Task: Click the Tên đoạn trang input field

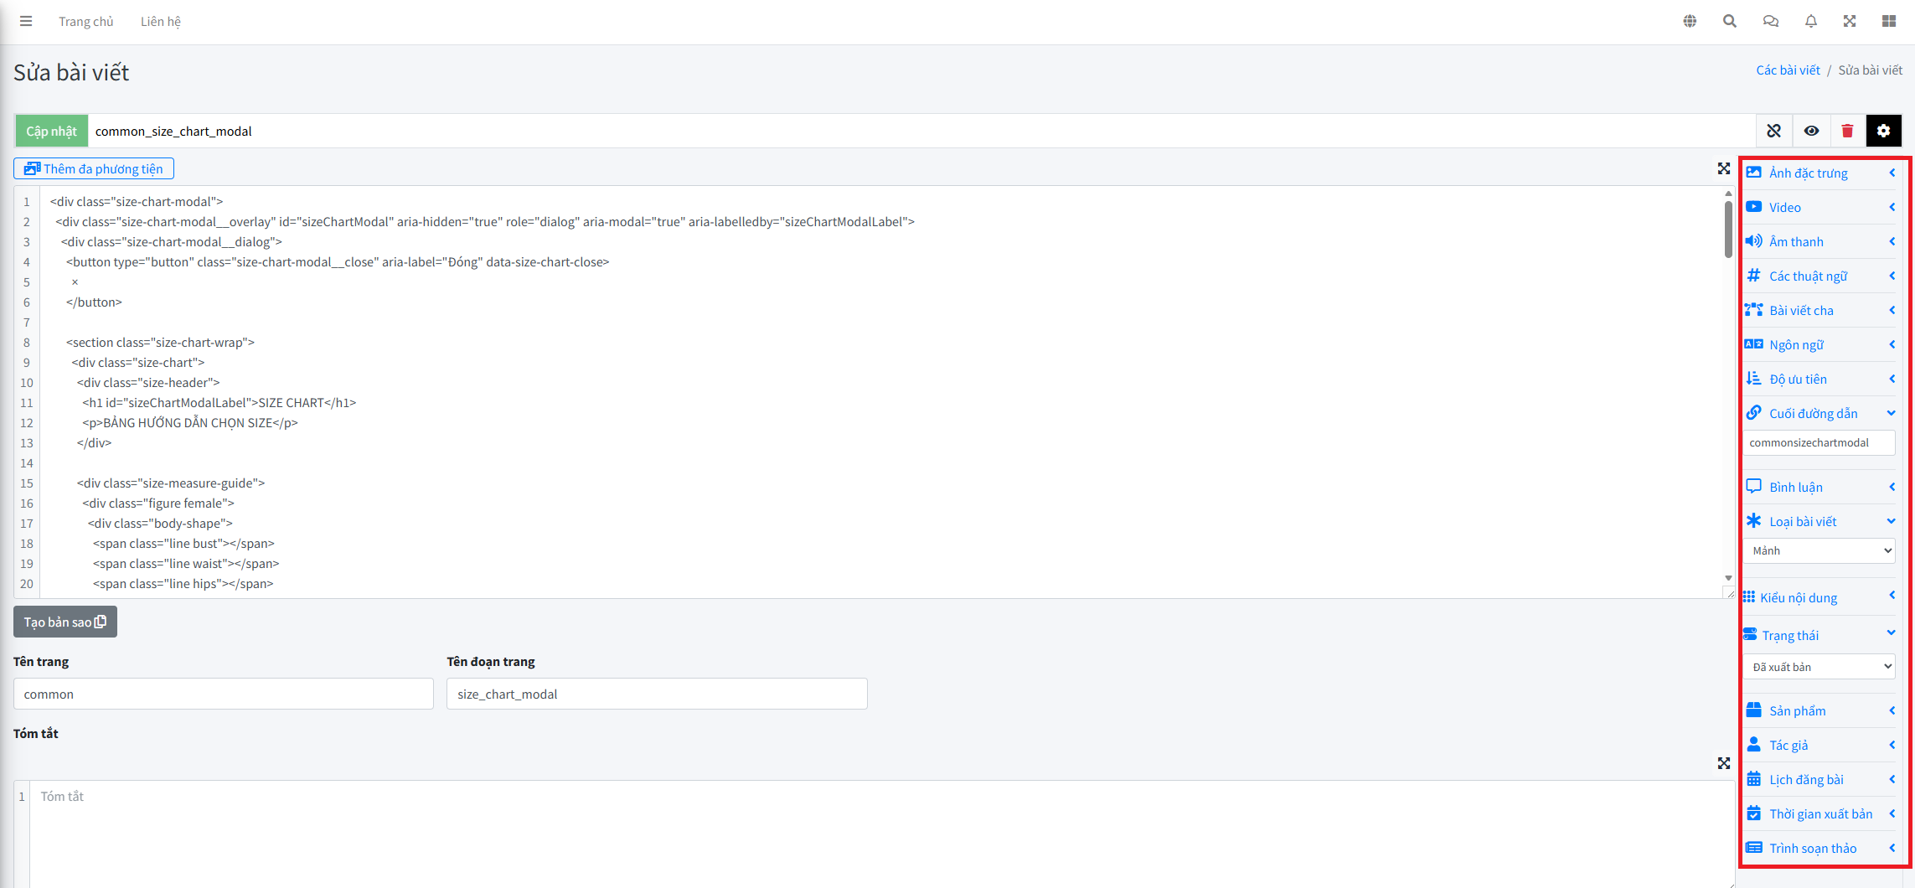Action: click(x=656, y=694)
